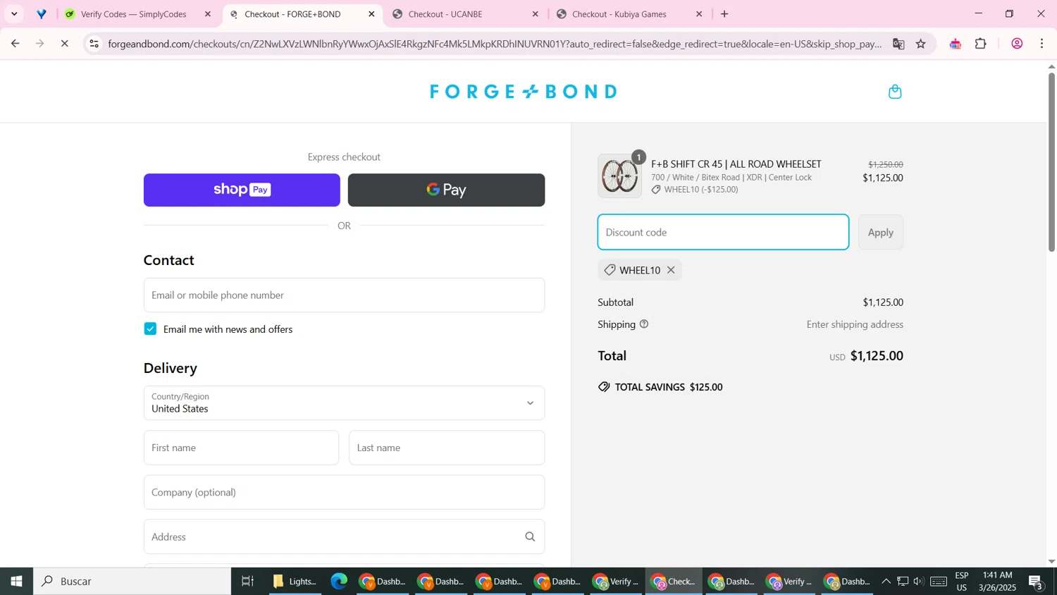Close the Checkout - FORGE+BOND tab
Viewport: 1057px width, 595px height.
tap(372, 14)
